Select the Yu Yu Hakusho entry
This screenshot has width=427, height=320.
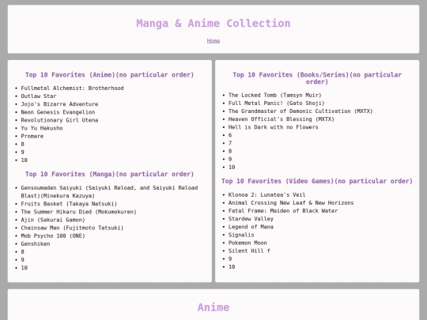pos(42,128)
